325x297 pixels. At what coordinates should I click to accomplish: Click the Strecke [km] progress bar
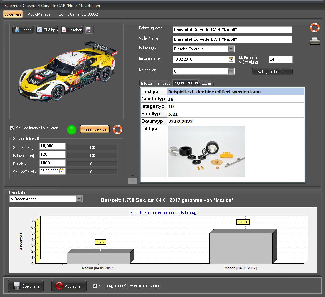click(x=92, y=147)
